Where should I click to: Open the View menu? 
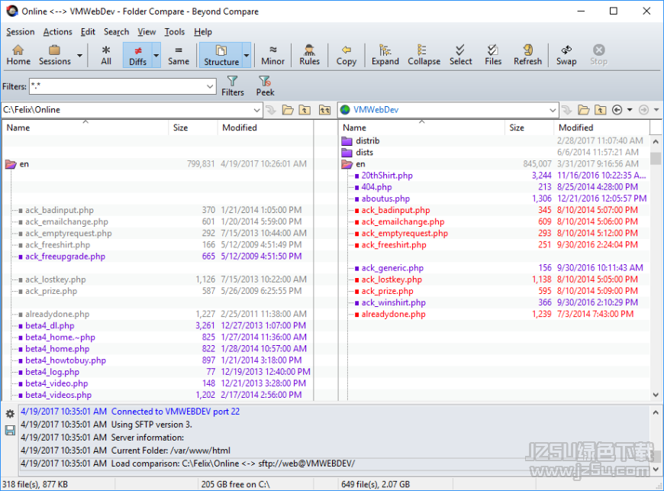(147, 32)
